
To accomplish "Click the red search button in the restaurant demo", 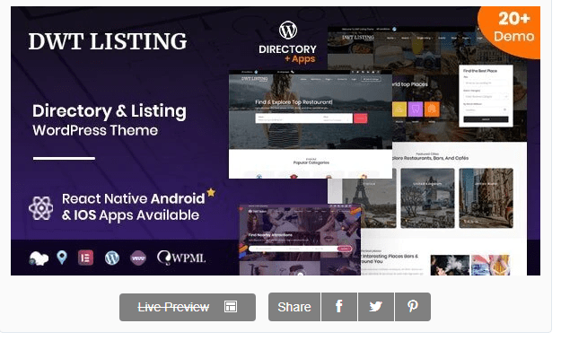I will click(360, 118).
